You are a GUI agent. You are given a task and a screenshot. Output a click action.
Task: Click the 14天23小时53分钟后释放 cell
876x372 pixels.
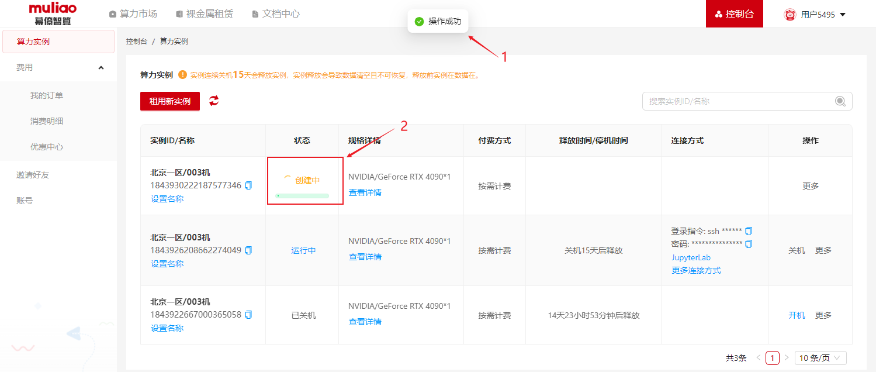tap(594, 315)
